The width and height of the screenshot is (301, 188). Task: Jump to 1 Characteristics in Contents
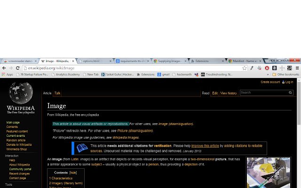tap(61, 178)
